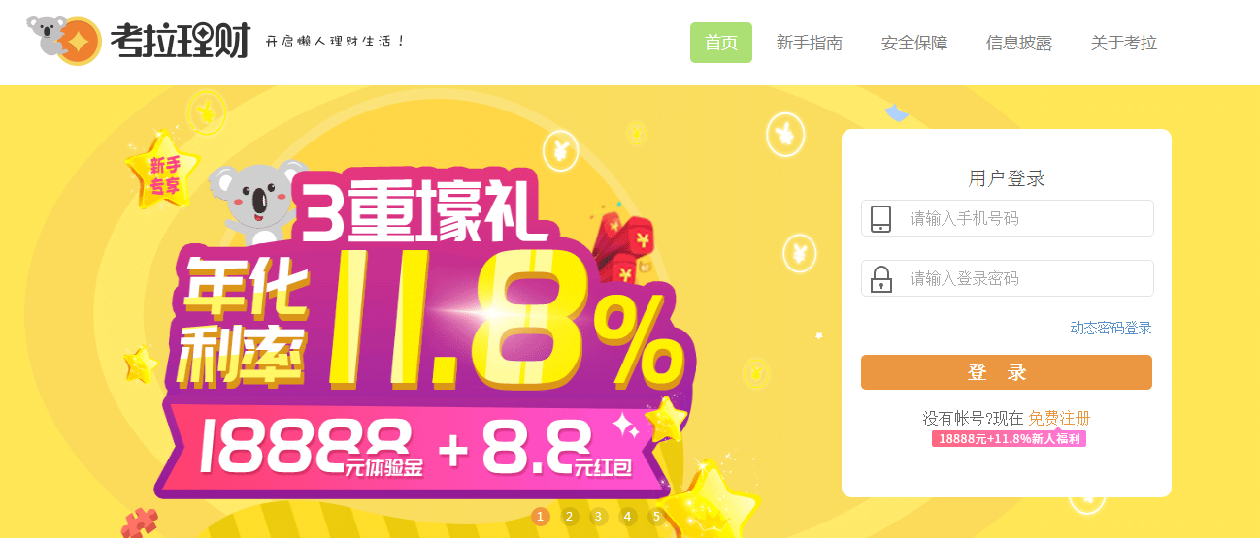
Task: Switch to carousel slide 3
Action: coord(599,517)
